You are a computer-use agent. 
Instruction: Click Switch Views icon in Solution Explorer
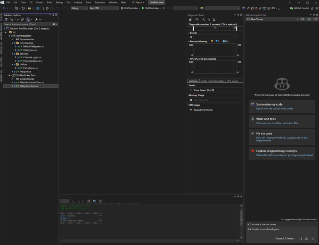pos(6,20)
